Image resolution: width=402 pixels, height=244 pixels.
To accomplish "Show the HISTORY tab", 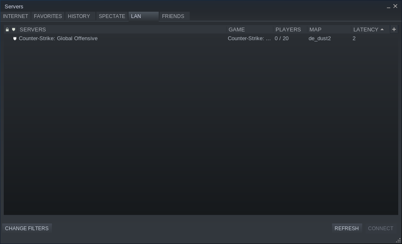I will click(x=80, y=16).
